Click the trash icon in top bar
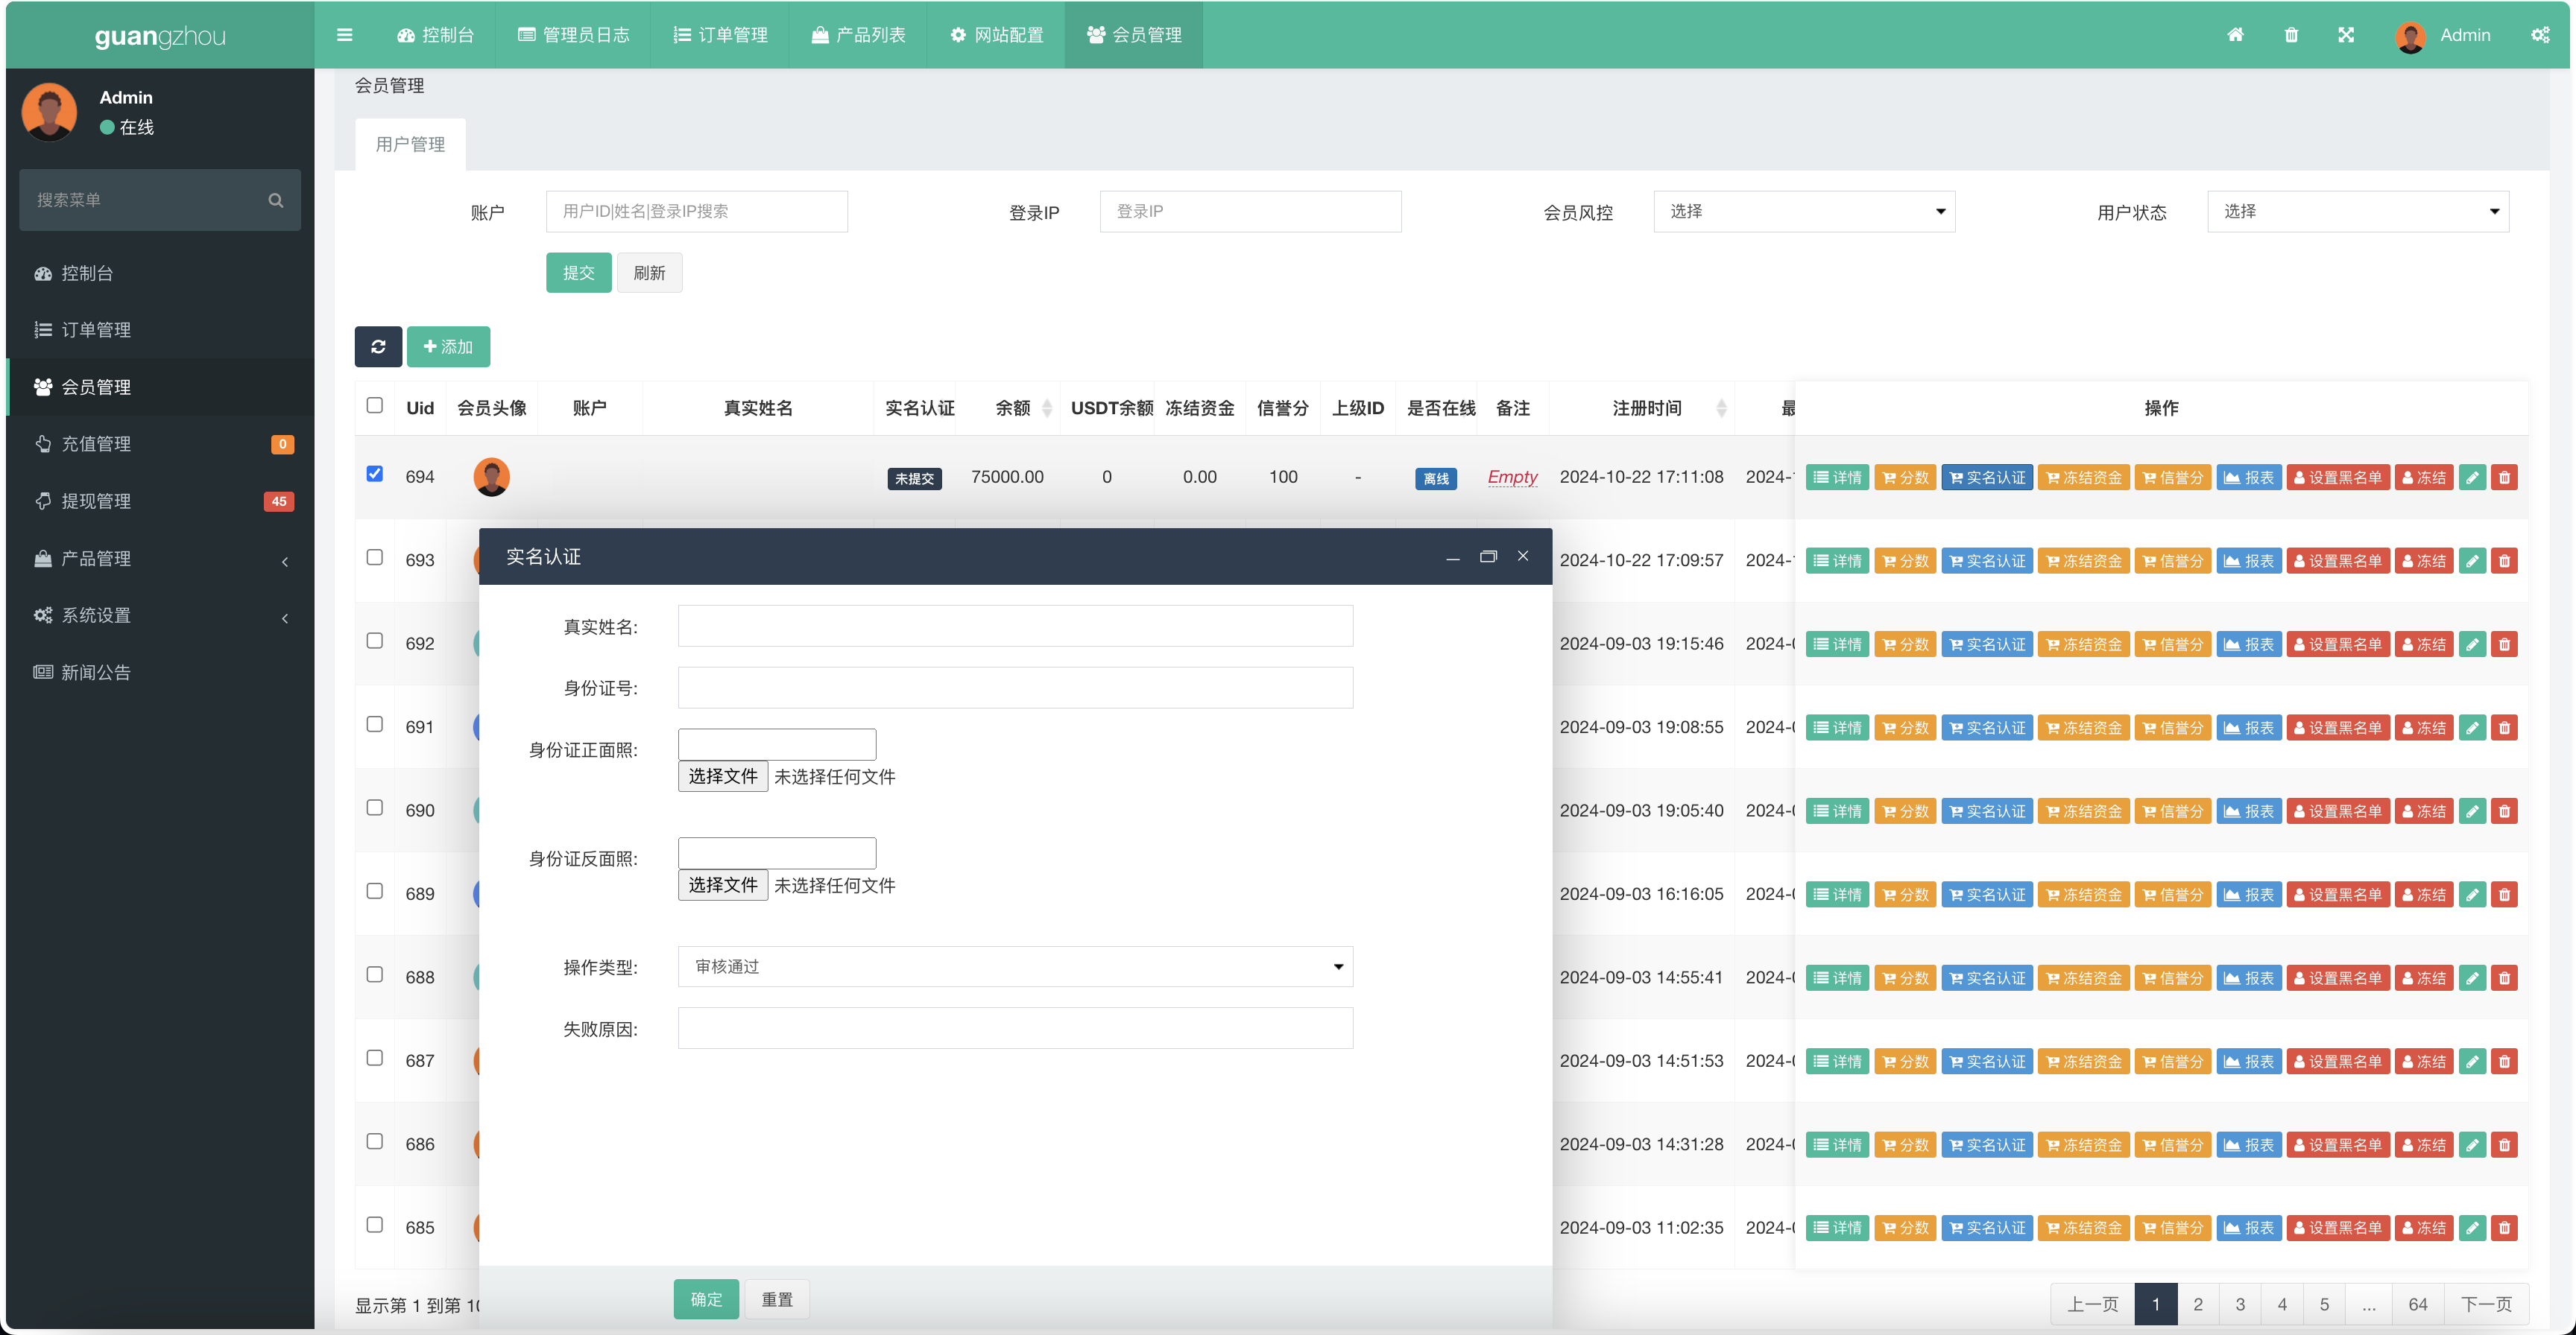The image size is (2576, 1335). click(x=2291, y=35)
